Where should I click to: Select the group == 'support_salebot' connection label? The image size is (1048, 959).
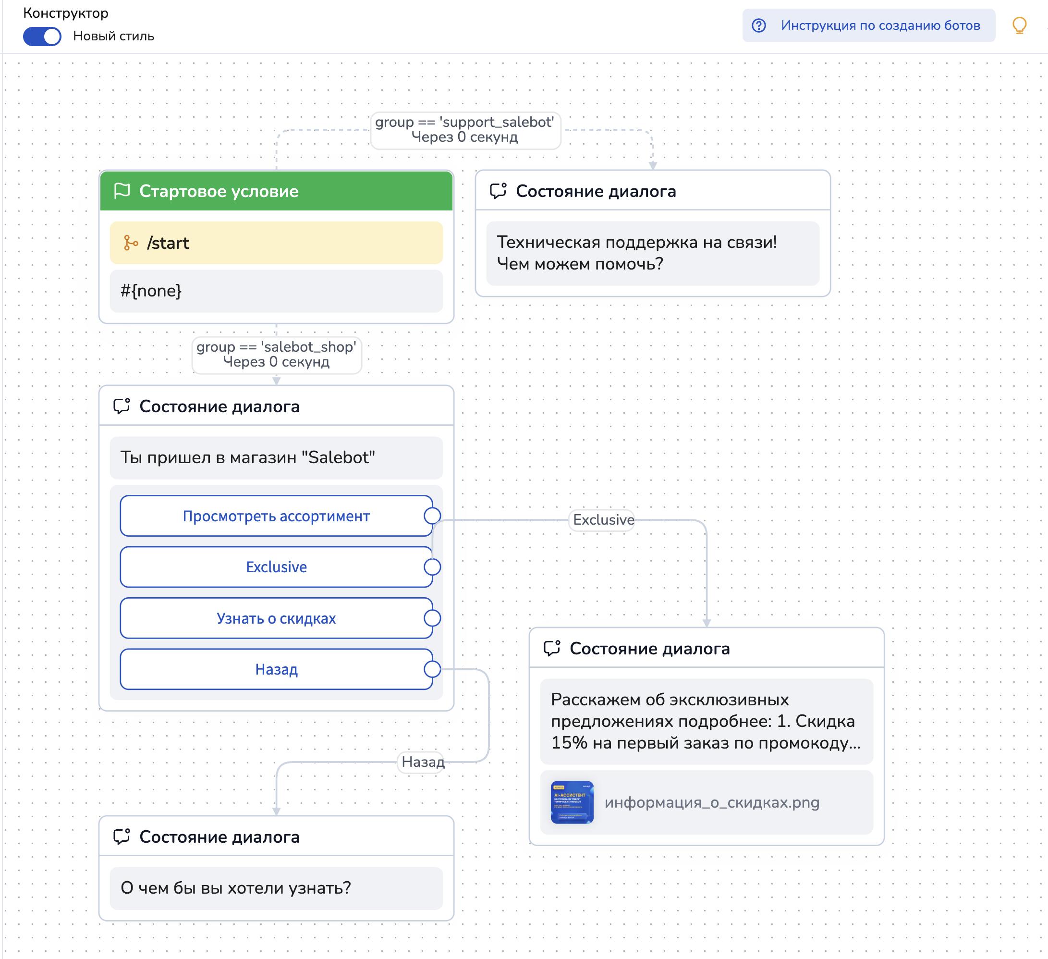tap(465, 130)
